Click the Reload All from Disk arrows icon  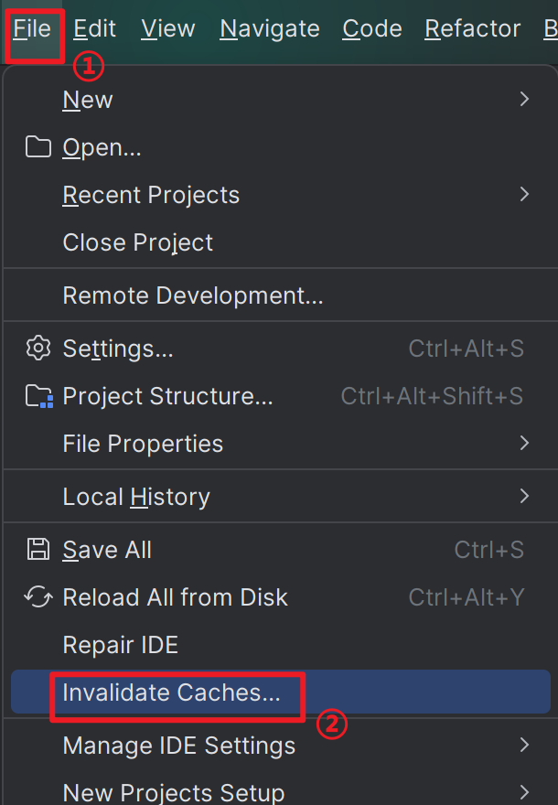click(38, 597)
